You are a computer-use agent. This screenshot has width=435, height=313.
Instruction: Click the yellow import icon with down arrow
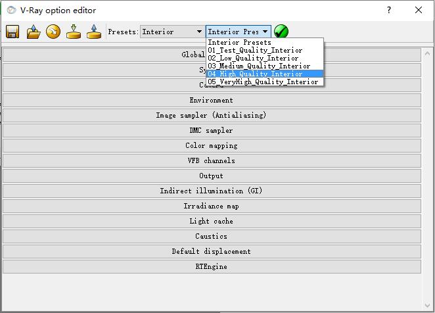pos(74,32)
